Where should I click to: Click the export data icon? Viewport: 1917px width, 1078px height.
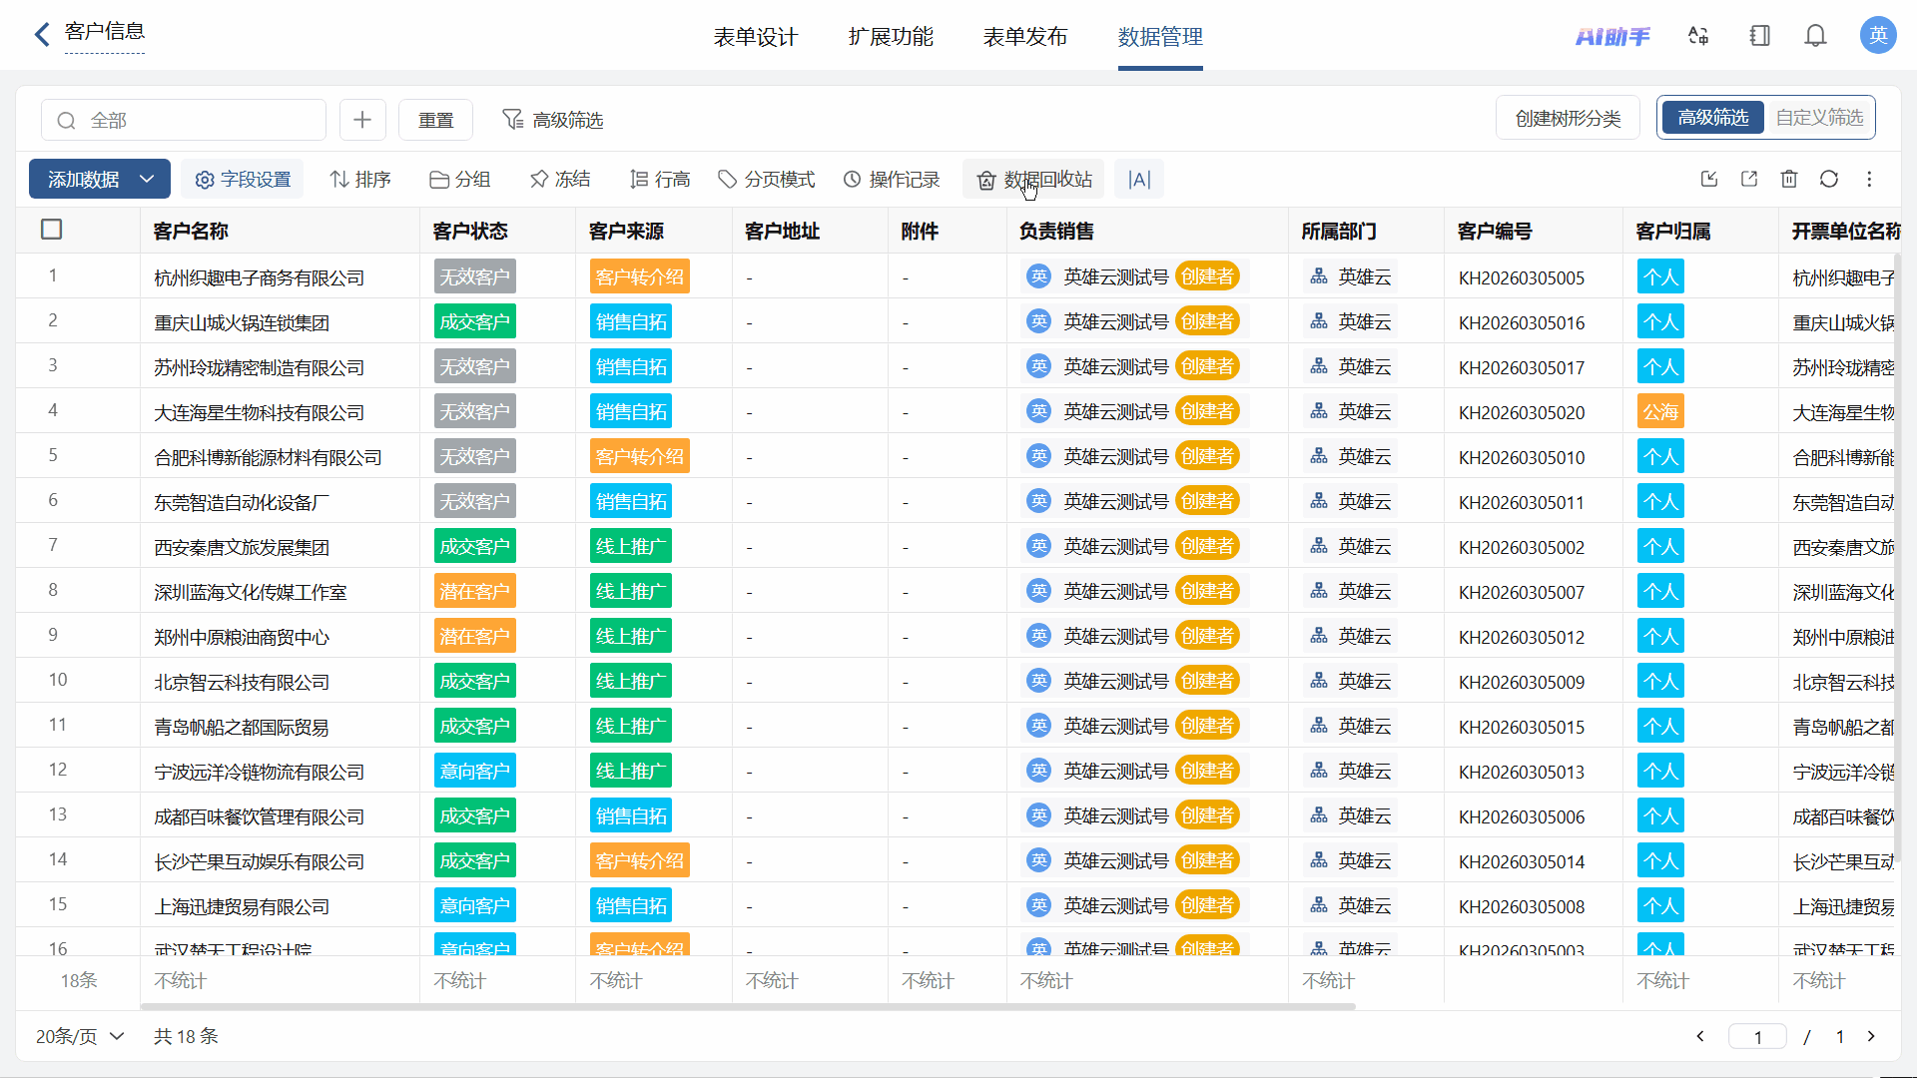click(1749, 179)
